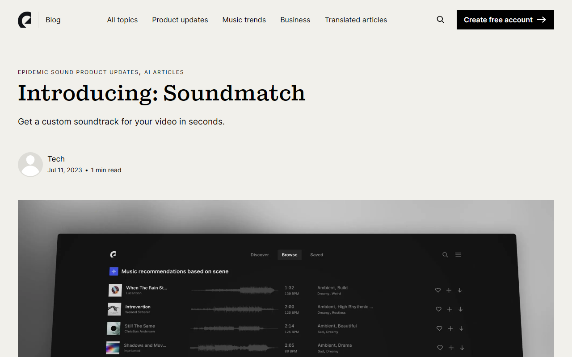Click the author name Tech
The width and height of the screenshot is (572, 357).
pyautogui.click(x=56, y=159)
